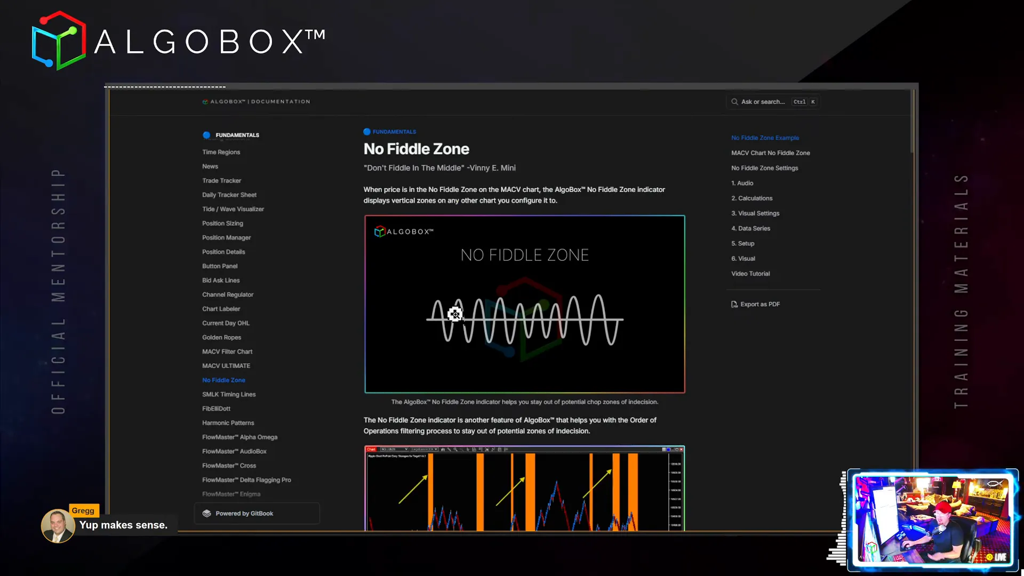Open Trade Tracker in the sidebar
This screenshot has height=576, width=1024.
221,181
